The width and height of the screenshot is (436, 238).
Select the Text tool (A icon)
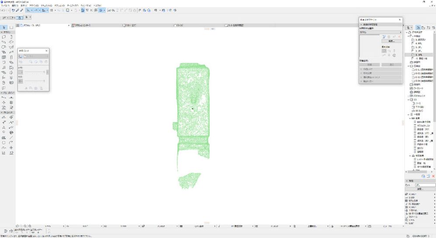point(4,128)
